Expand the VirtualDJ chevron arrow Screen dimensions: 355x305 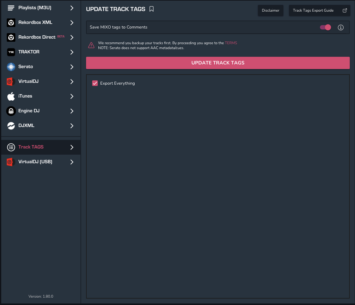pos(72,82)
